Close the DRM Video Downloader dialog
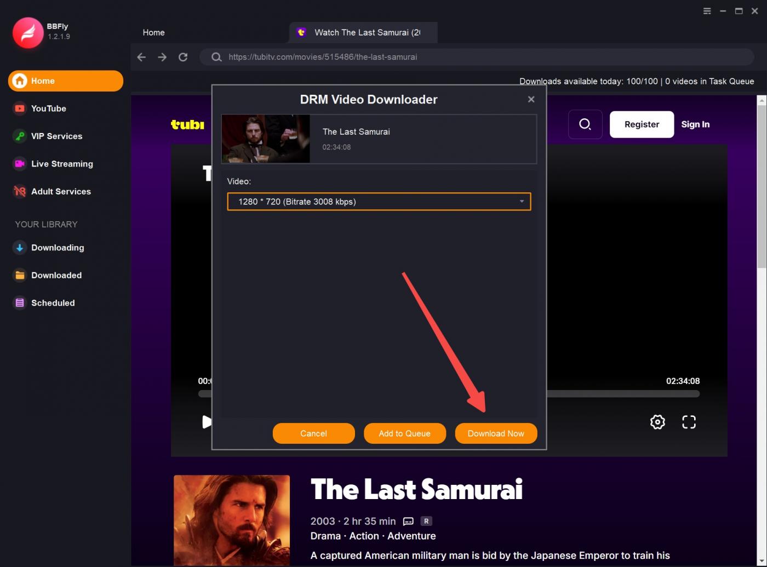Screen dimensions: 767x567 [x=531, y=99]
